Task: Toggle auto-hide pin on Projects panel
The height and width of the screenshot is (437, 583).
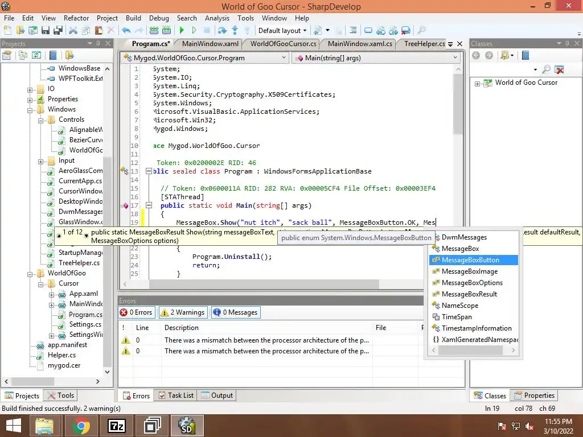Action: pos(98,43)
